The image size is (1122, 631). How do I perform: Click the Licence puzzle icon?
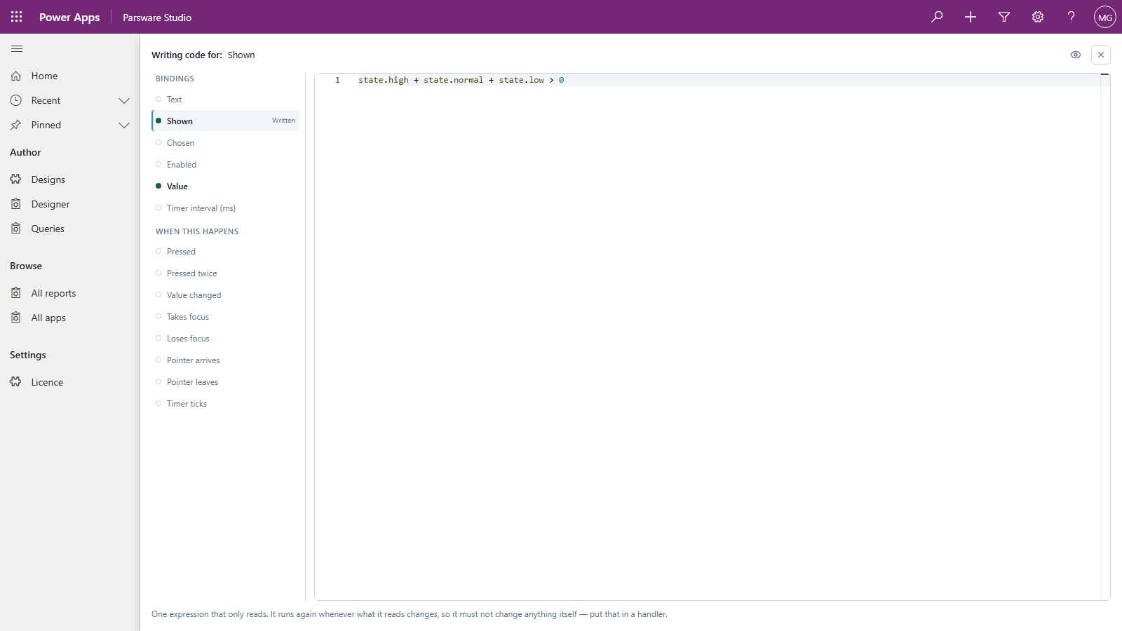16,382
